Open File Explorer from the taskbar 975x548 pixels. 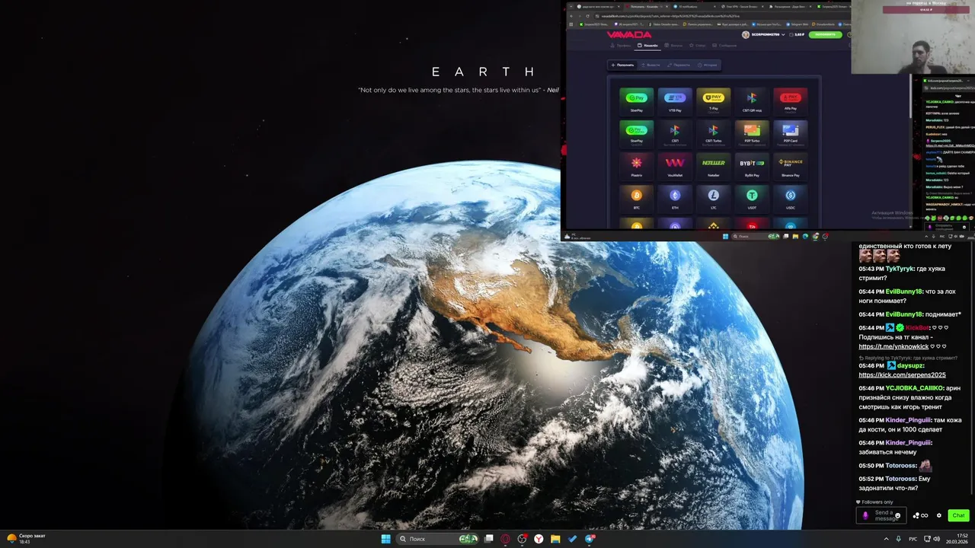pyautogui.click(x=556, y=539)
